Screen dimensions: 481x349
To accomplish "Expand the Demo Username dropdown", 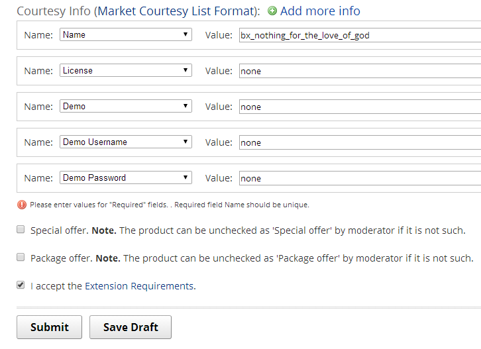I will [x=126, y=142].
